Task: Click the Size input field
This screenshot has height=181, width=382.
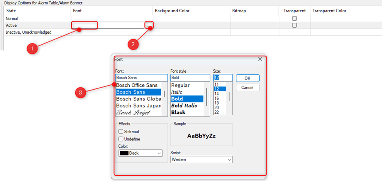Action: pyautogui.click(x=223, y=78)
